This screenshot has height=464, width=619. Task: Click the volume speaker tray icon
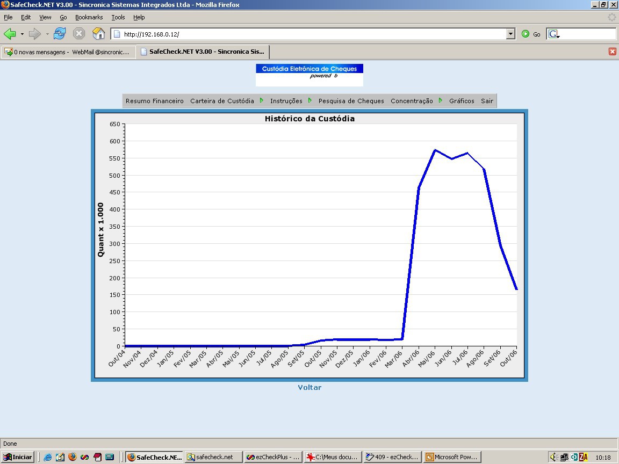[x=553, y=457]
